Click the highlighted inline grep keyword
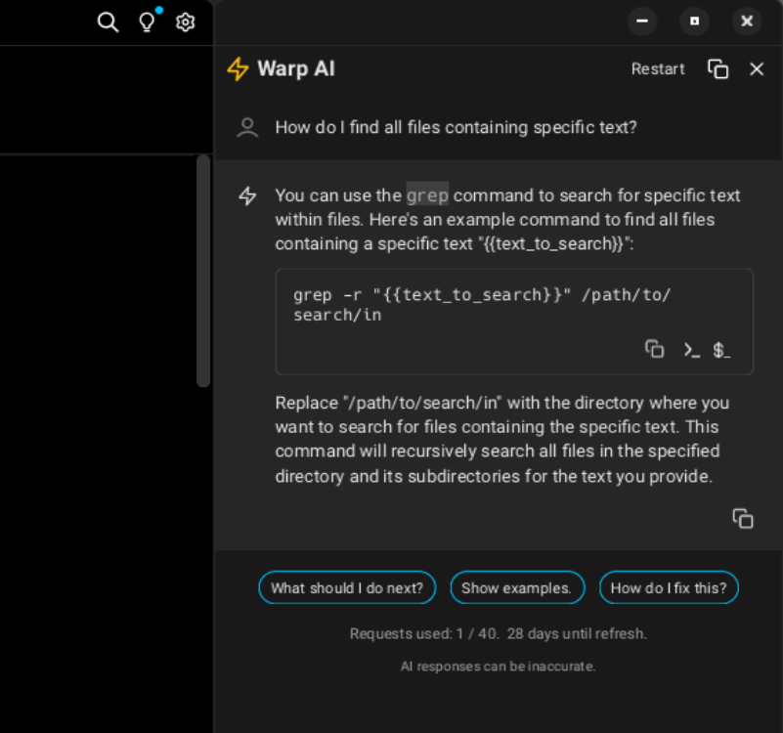This screenshot has width=783, height=733. [427, 194]
